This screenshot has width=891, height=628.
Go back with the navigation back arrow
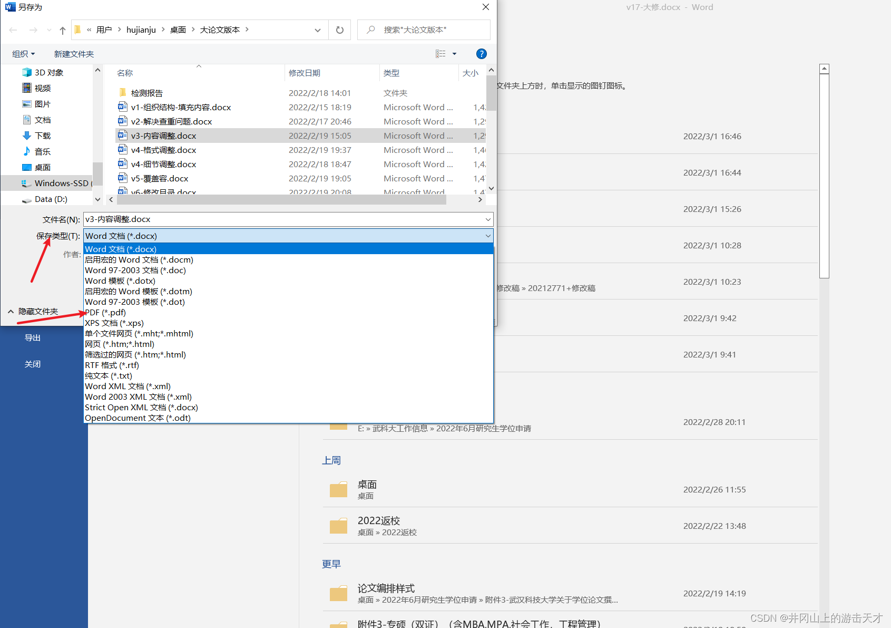13,30
